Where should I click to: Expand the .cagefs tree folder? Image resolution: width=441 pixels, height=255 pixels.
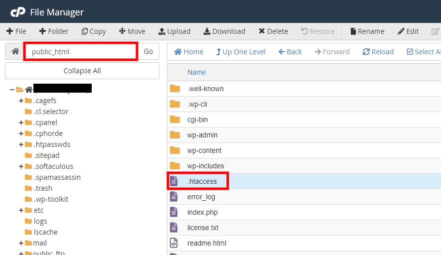[21, 101]
